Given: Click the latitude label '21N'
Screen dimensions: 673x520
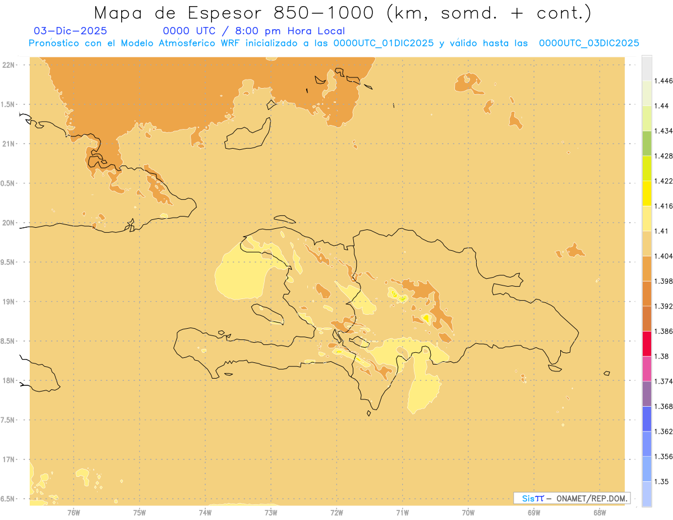Looking at the screenshot, I should pyautogui.click(x=9, y=144).
